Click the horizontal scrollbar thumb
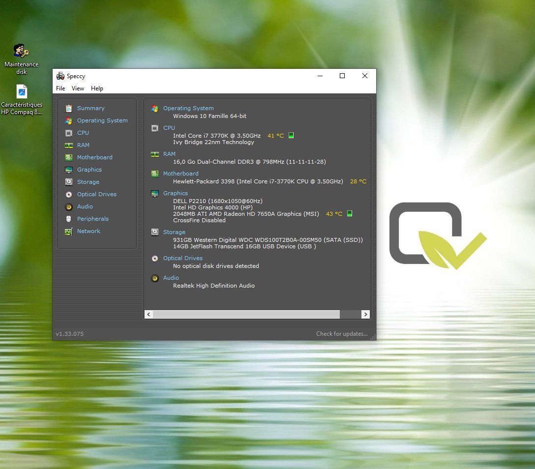535x469 pixels. [246, 314]
